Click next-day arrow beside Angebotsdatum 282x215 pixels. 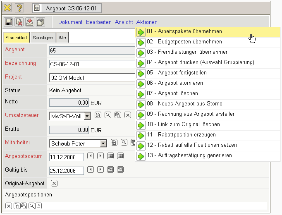[100, 156]
